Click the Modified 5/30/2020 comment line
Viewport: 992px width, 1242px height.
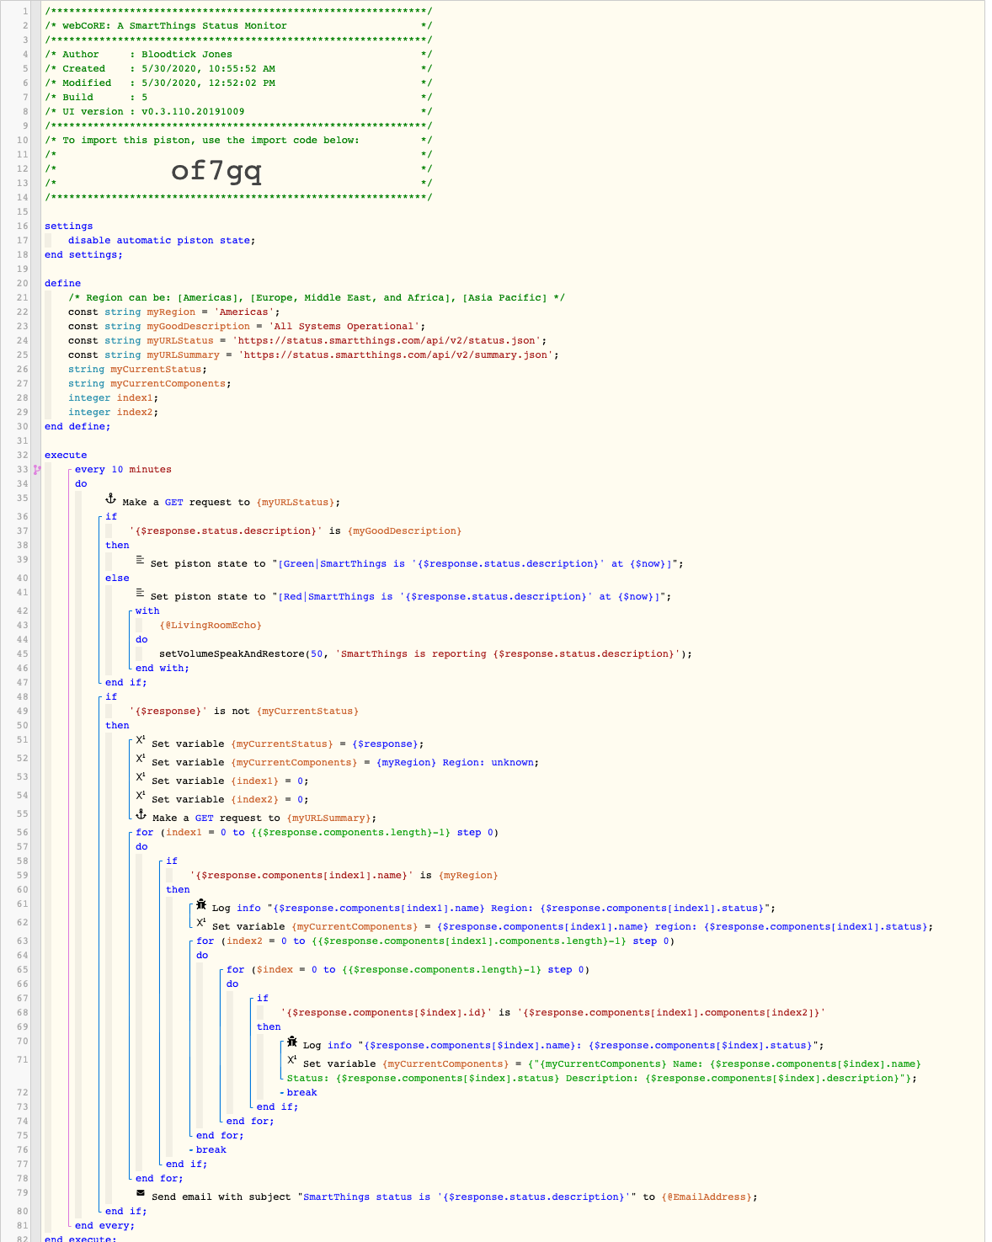point(238,83)
